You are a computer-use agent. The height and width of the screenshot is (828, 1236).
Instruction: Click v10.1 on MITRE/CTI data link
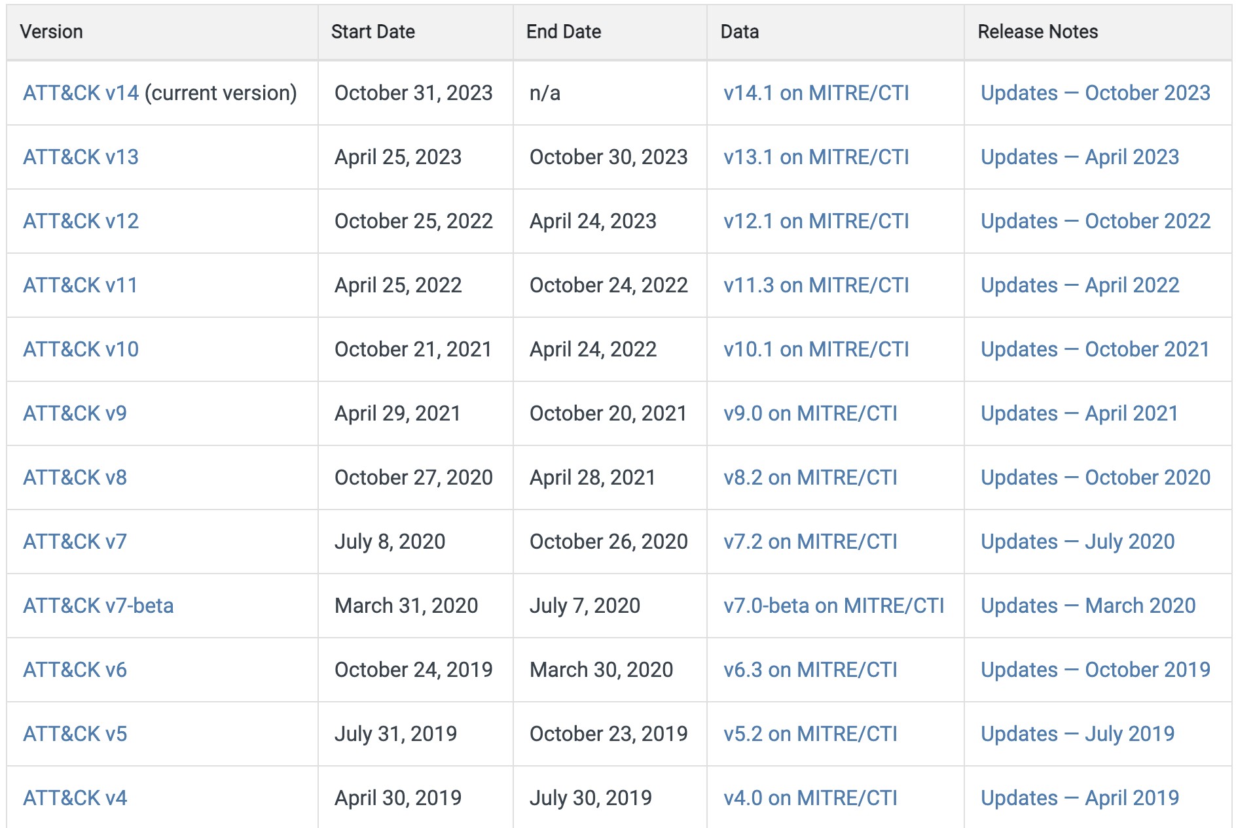(816, 349)
